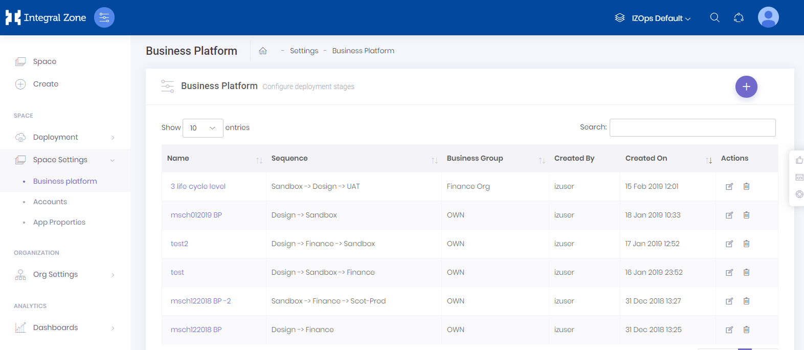
Task: Click the sliders icon beside Business Platform heading
Action: [168, 86]
